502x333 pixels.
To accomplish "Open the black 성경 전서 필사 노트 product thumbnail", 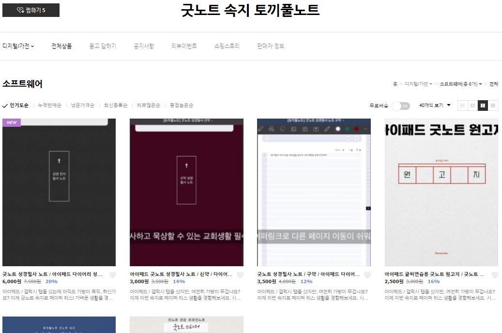I will coord(59,193).
